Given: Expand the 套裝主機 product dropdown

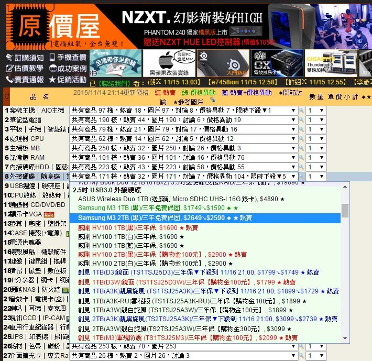Looking at the screenshot, I should pos(183,111).
